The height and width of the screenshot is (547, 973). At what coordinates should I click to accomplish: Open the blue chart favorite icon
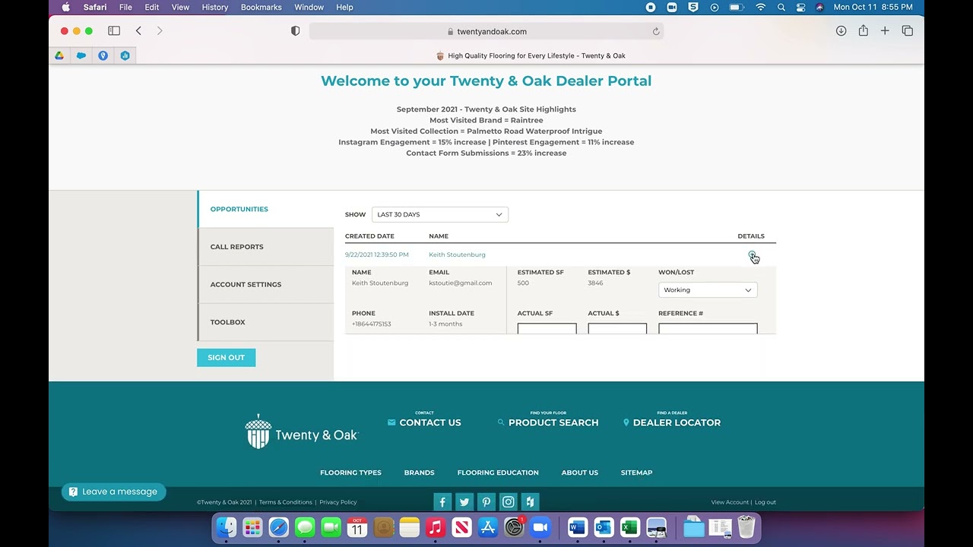pos(125,55)
